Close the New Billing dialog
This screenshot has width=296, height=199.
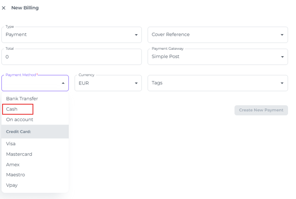4,8
